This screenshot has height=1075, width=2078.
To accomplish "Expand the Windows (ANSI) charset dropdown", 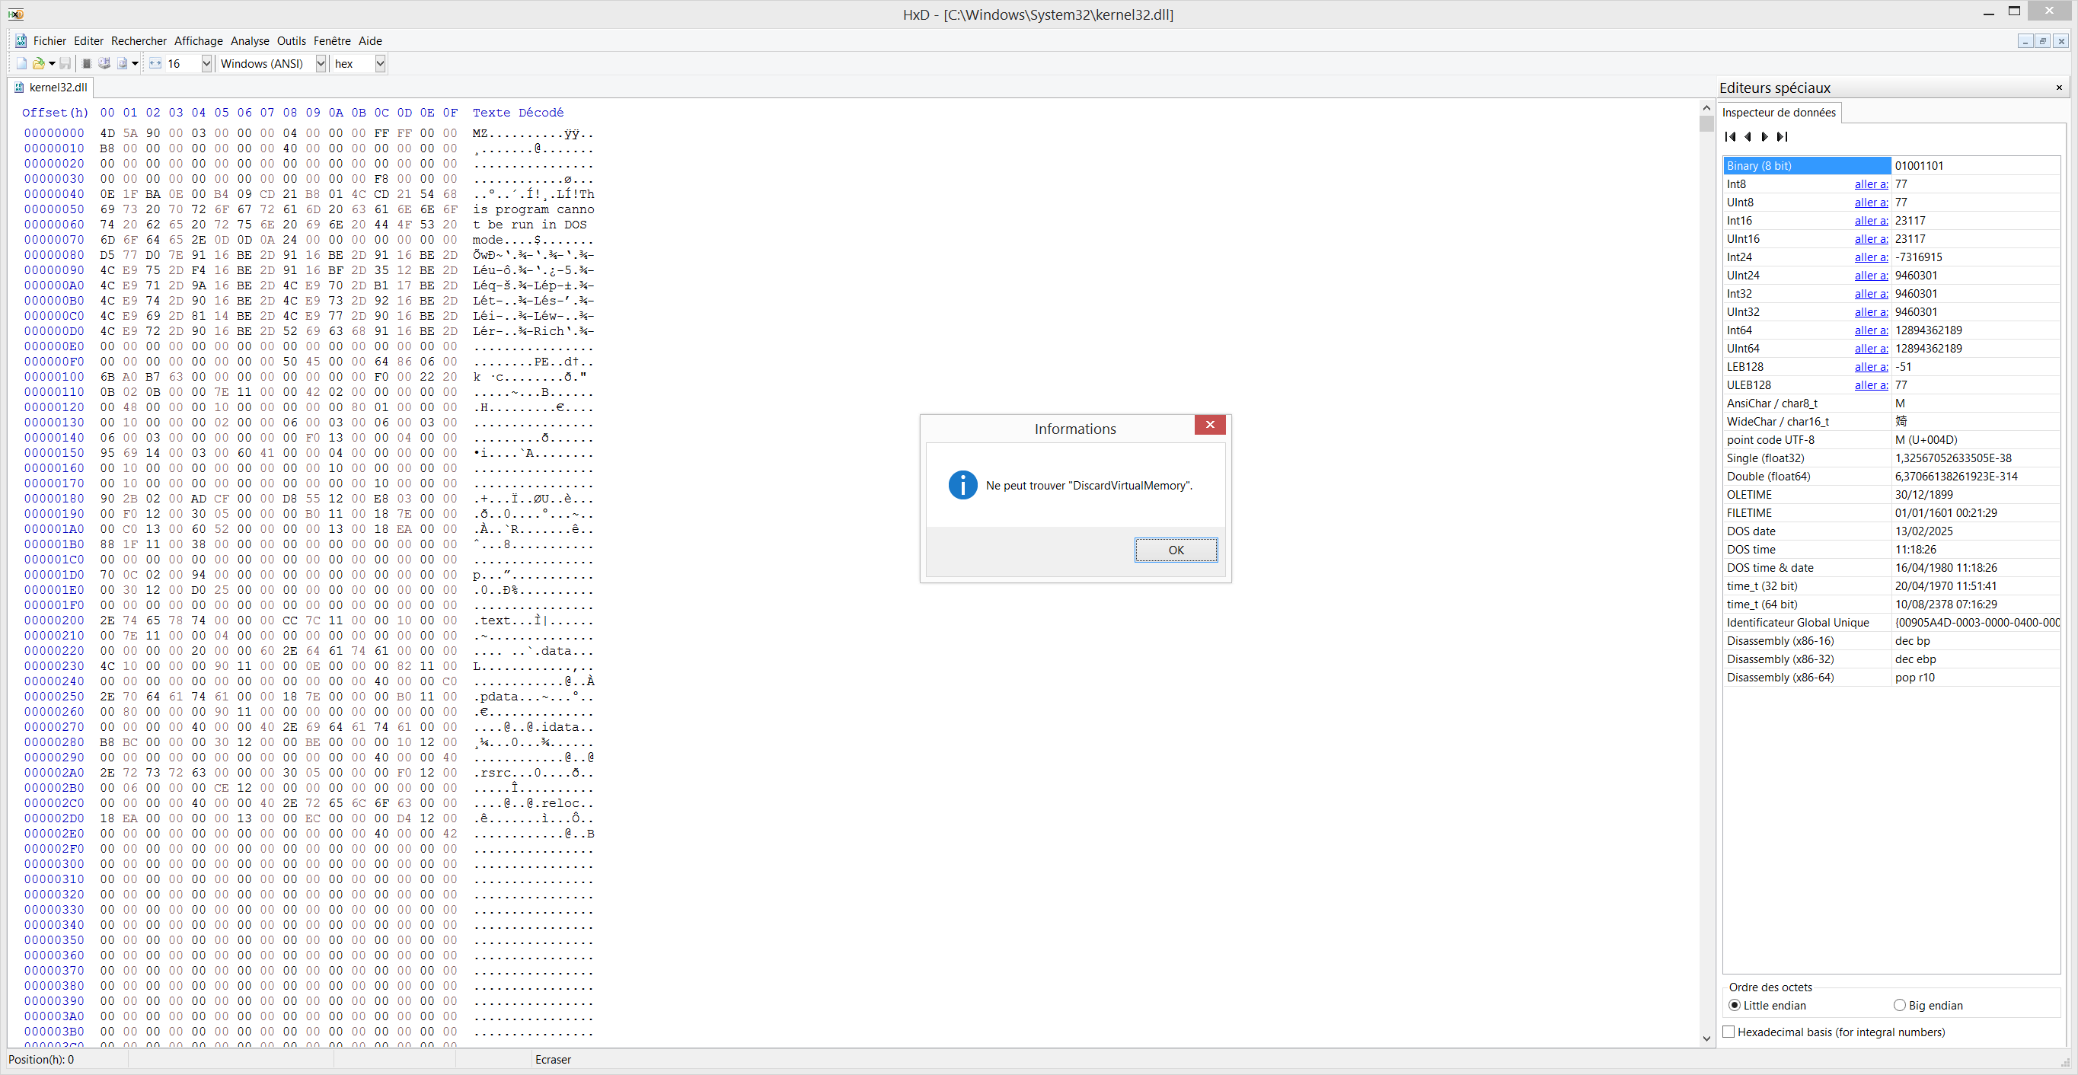I will pos(321,64).
